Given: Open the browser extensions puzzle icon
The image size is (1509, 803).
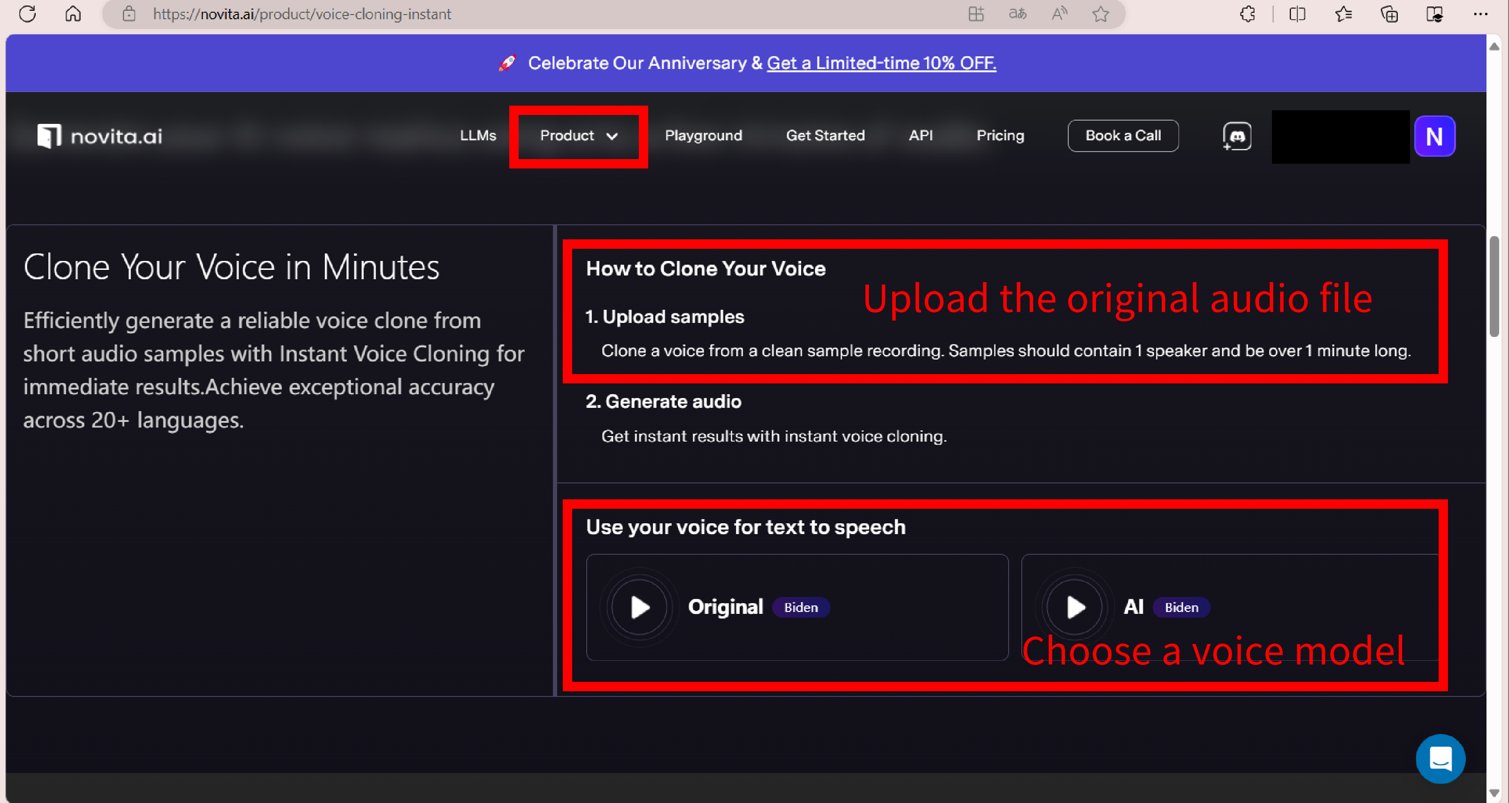Looking at the screenshot, I should coord(1248,14).
